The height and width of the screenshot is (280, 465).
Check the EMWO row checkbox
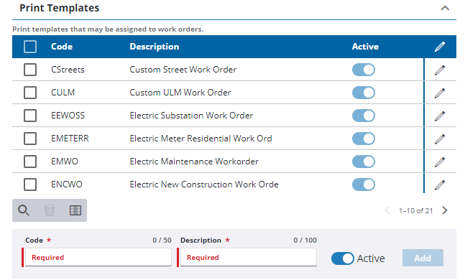click(x=30, y=162)
